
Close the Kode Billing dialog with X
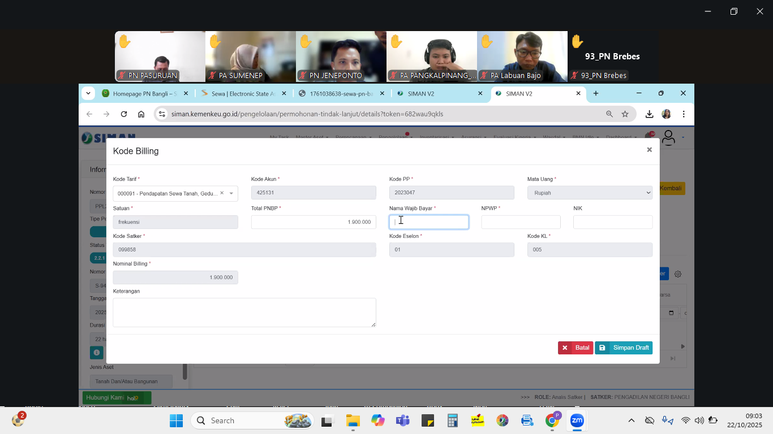pos(649,150)
